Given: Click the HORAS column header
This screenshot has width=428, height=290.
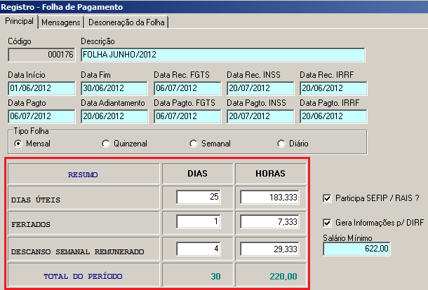Looking at the screenshot, I should (271, 174).
